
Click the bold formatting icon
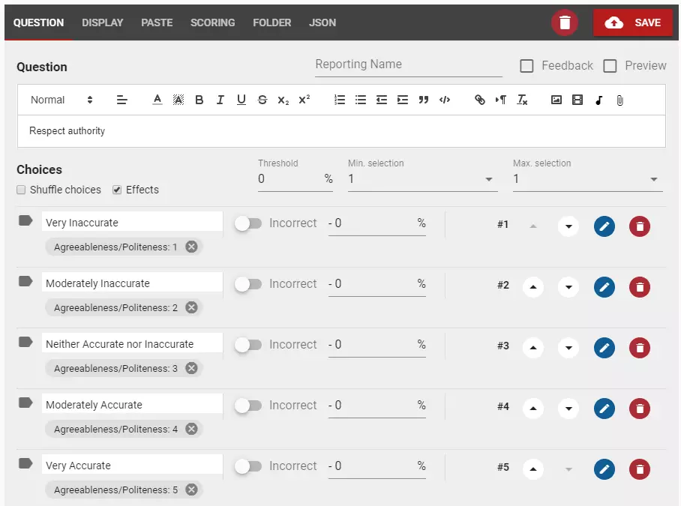[199, 100]
